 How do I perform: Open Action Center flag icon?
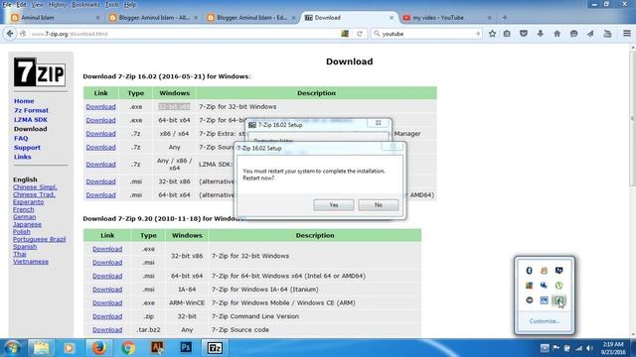[556, 348]
